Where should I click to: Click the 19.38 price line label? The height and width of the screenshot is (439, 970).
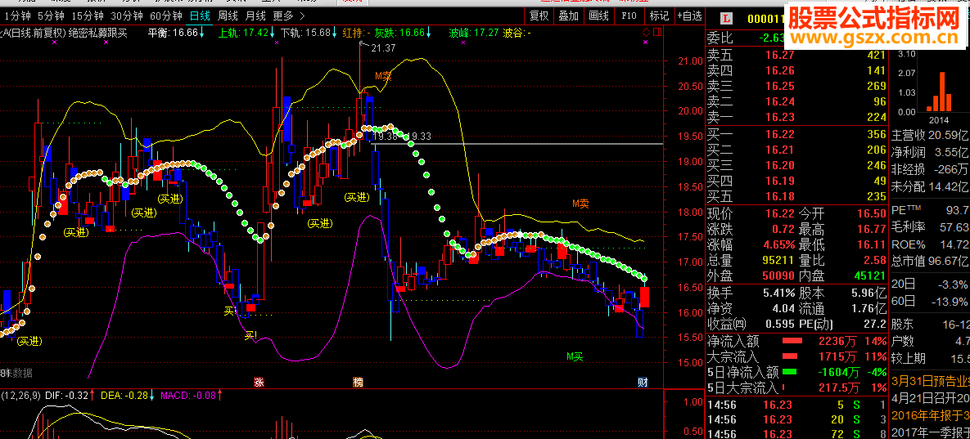tap(384, 135)
